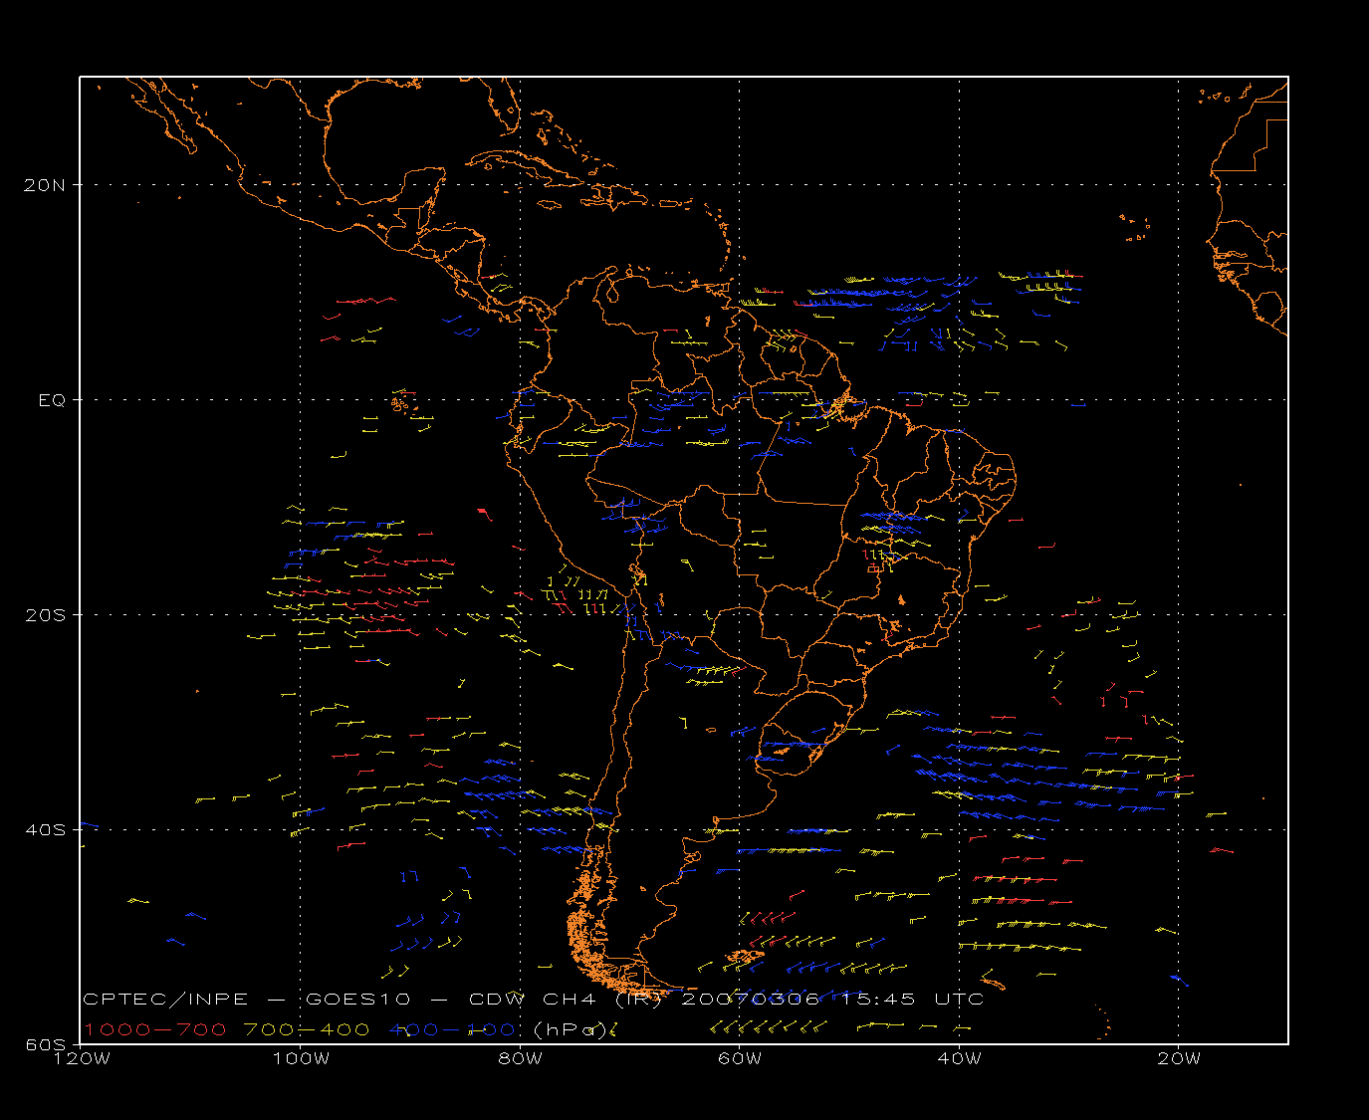
Task: Click the yellow 700-400 legend entry
Action: coord(307,1029)
